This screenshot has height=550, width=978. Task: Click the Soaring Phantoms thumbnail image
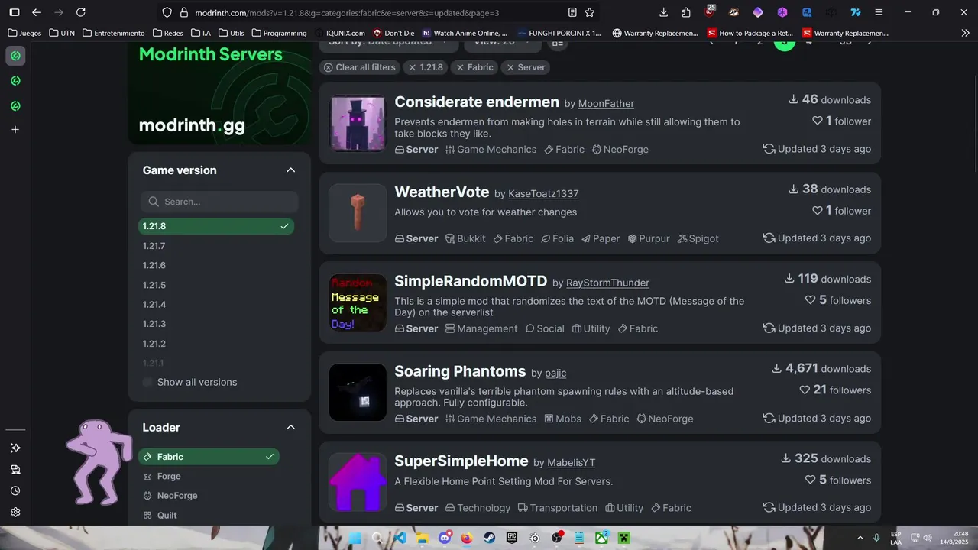click(x=358, y=392)
